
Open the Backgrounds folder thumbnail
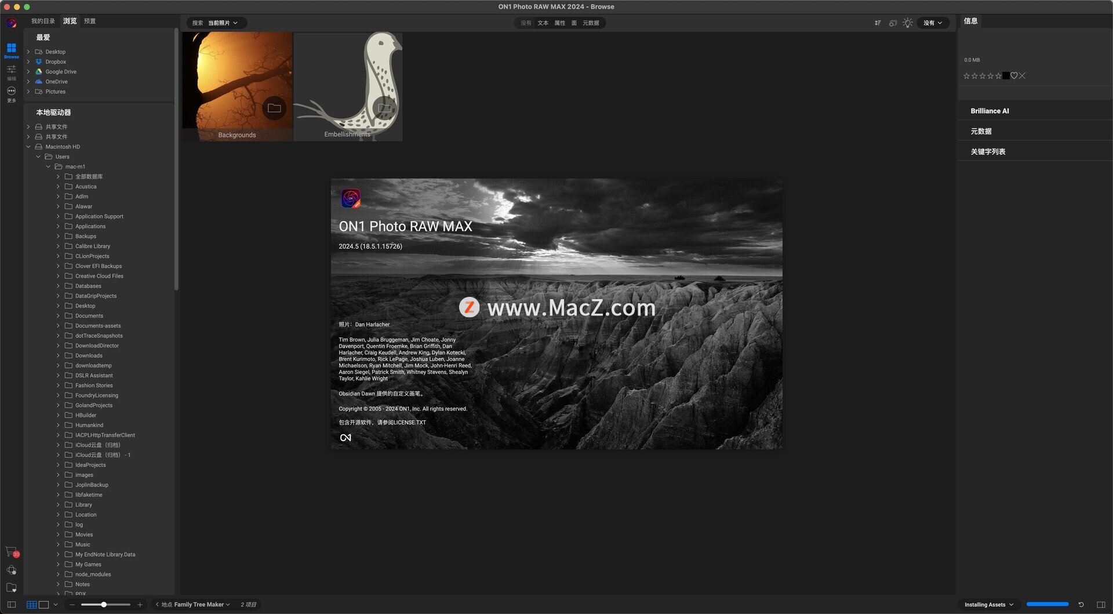237,86
